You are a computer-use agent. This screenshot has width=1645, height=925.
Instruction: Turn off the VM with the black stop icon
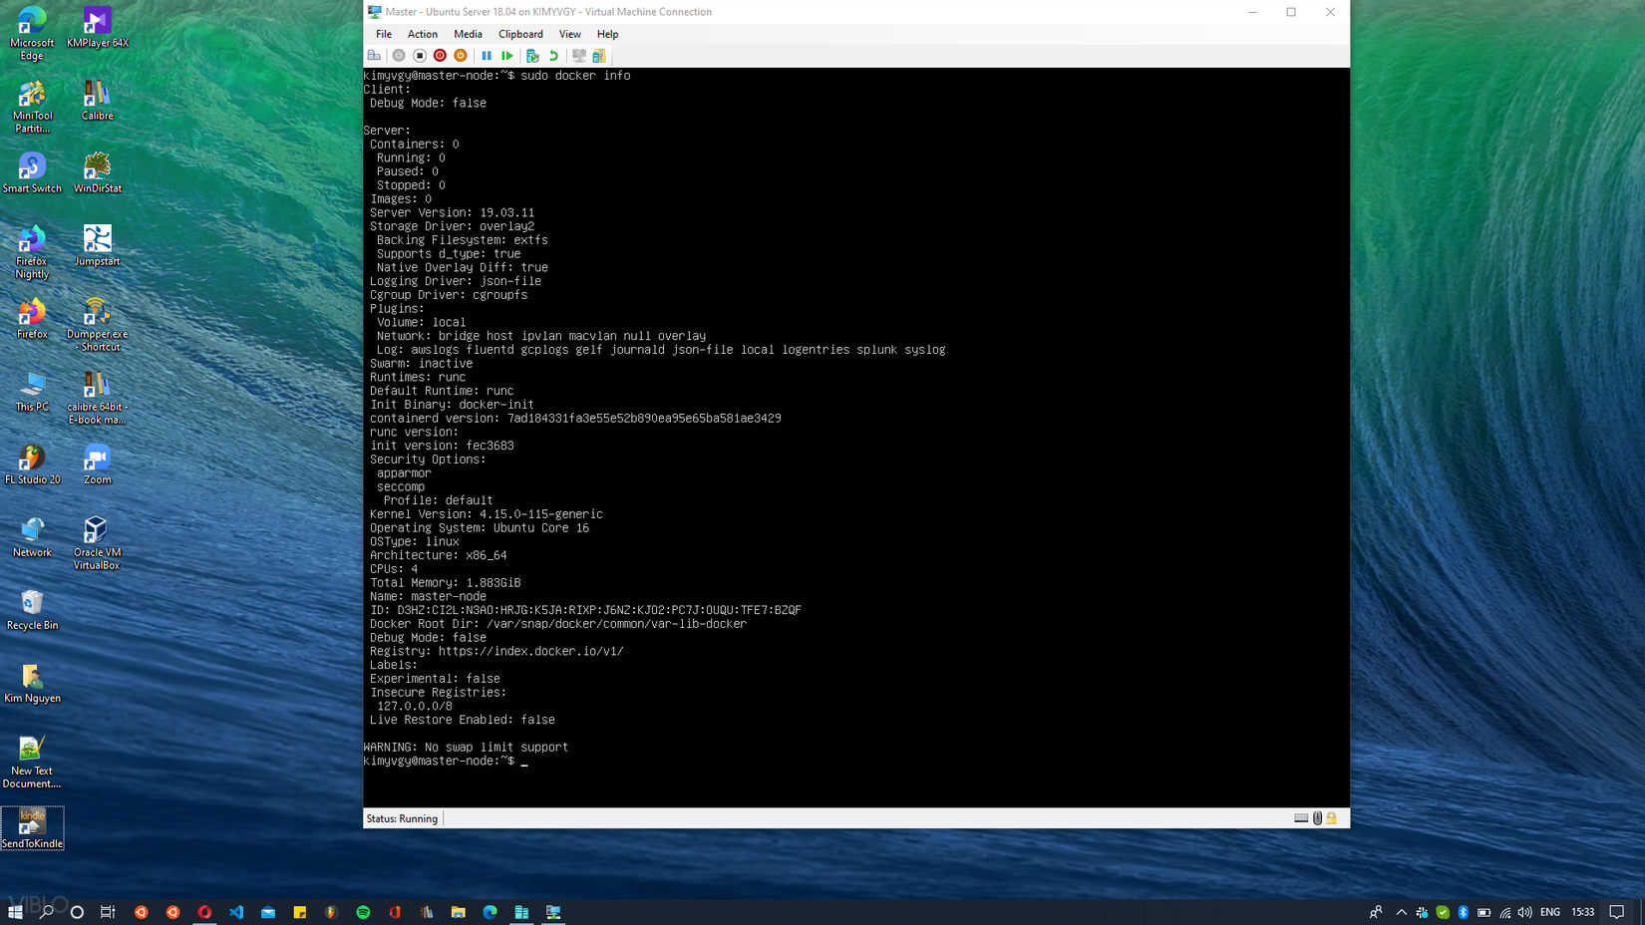coord(420,56)
